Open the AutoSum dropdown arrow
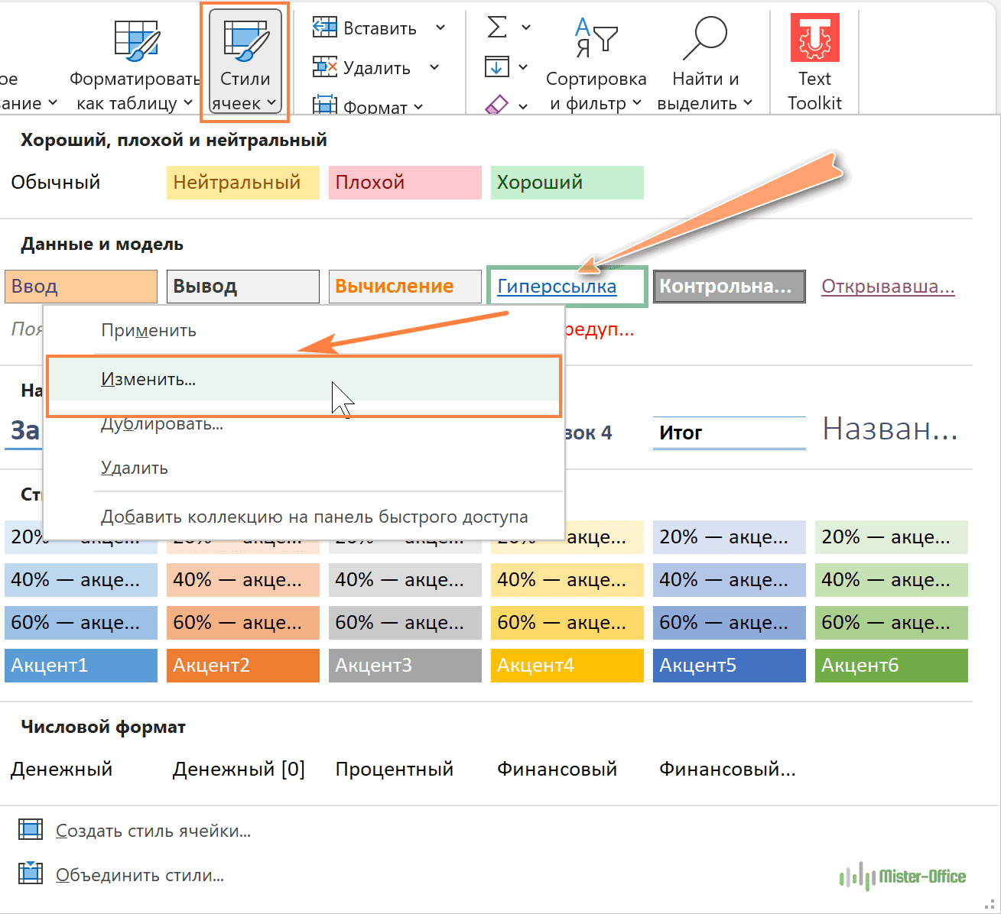The image size is (1001, 914). [x=526, y=28]
